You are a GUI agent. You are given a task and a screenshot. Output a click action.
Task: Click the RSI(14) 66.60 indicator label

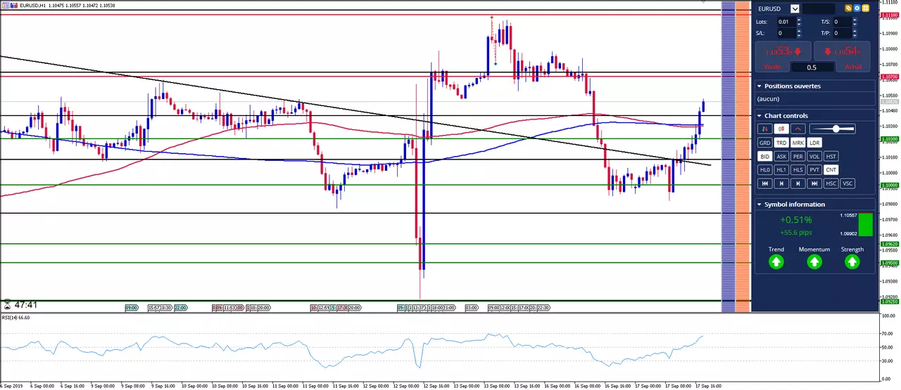point(15,318)
